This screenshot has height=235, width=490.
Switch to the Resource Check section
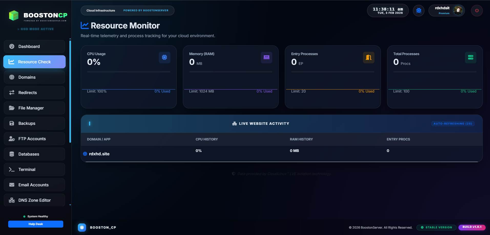[x=34, y=62]
